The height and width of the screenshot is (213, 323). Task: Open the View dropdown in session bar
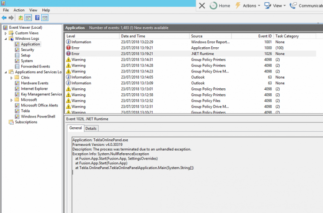tap(275, 6)
